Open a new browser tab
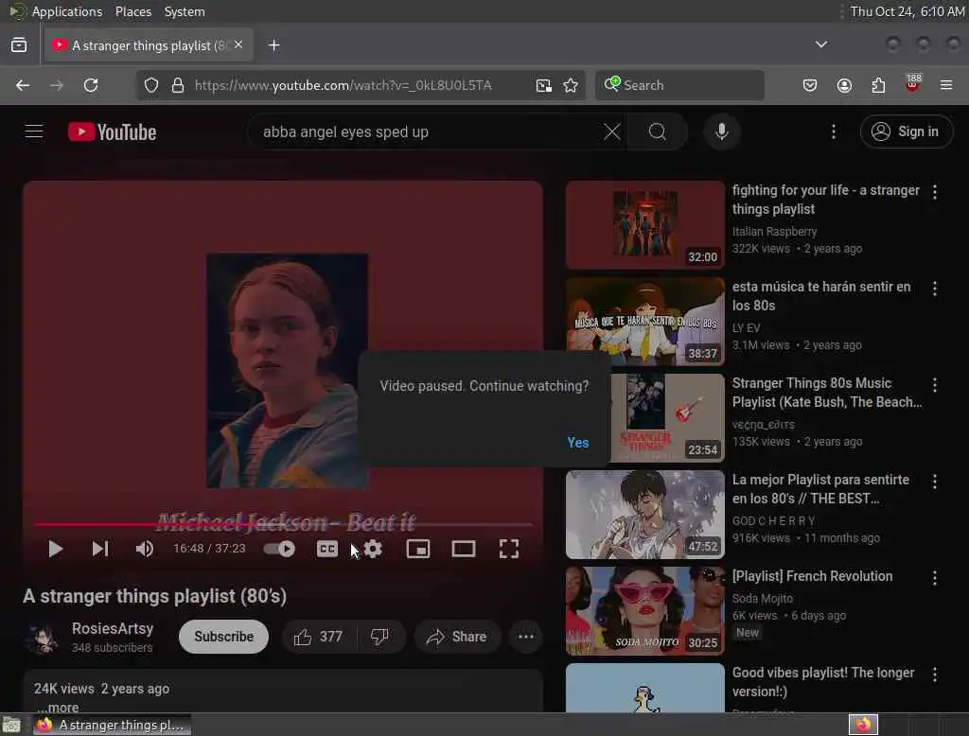The width and height of the screenshot is (969, 736). (274, 45)
